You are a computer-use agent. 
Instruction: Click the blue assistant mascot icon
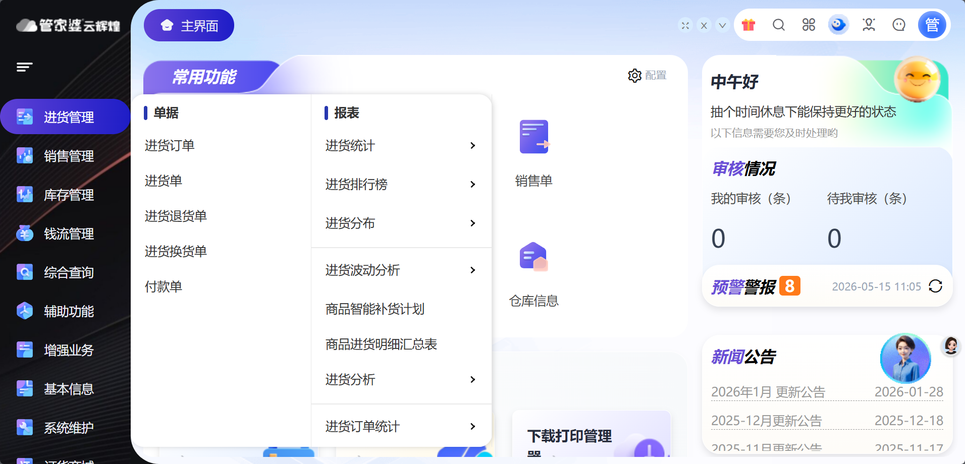838,25
